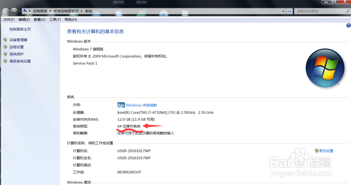
Task: Open the 查看(V) menu
Action: (x=39, y=20)
